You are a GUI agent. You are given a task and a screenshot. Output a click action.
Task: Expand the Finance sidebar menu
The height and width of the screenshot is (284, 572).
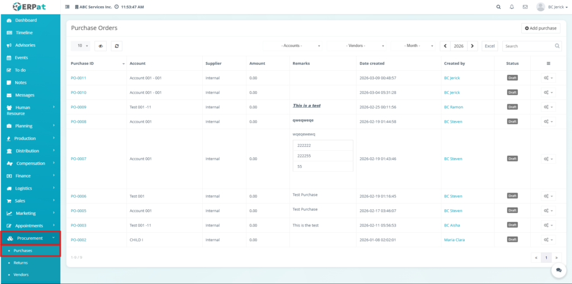click(x=30, y=176)
